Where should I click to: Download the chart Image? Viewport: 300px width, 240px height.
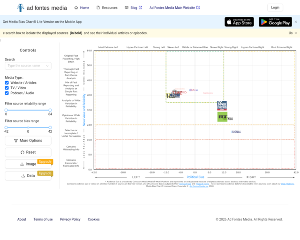[28, 164]
